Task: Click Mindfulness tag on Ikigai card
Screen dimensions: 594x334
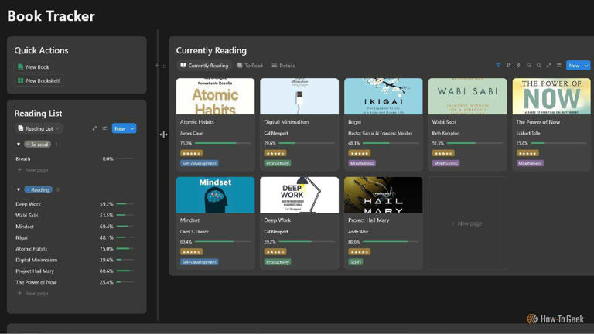Action: coord(362,163)
